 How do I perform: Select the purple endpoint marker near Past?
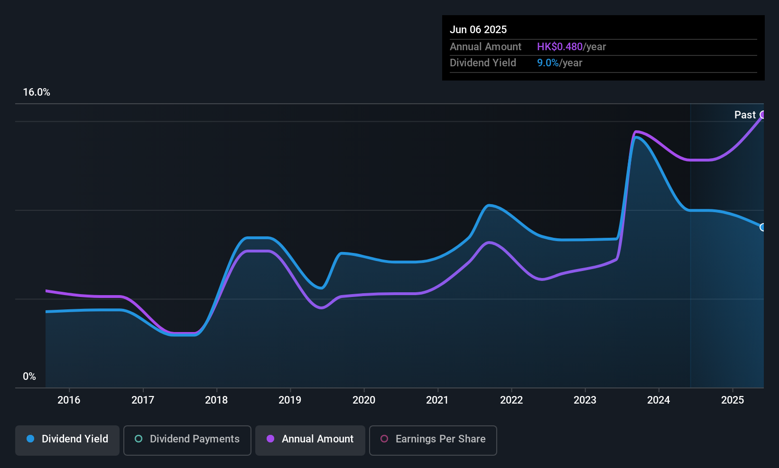tap(763, 115)
